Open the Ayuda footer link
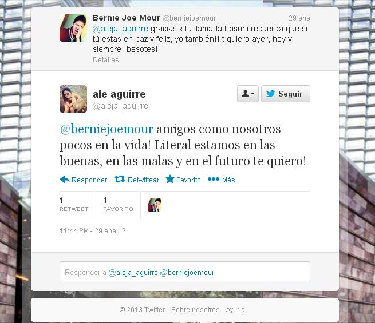Screen dimensions: 375x323 235,310
